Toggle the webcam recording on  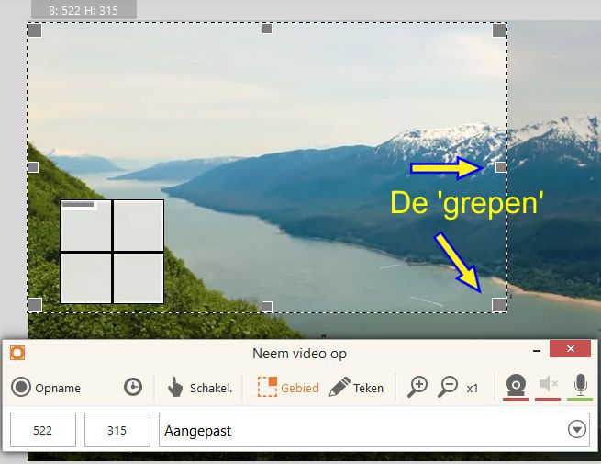click(x=516, y=386)
